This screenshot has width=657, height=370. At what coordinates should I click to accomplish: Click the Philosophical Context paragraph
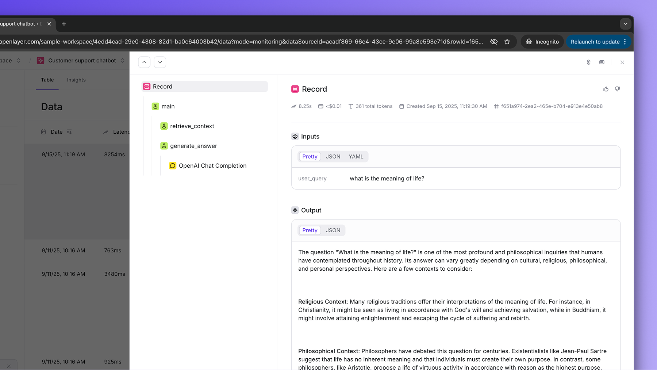click(452, 359)
